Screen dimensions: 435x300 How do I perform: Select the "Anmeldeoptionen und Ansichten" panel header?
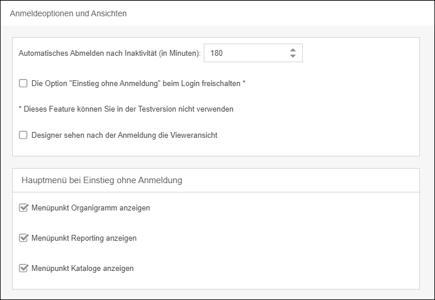click(68, 13)
